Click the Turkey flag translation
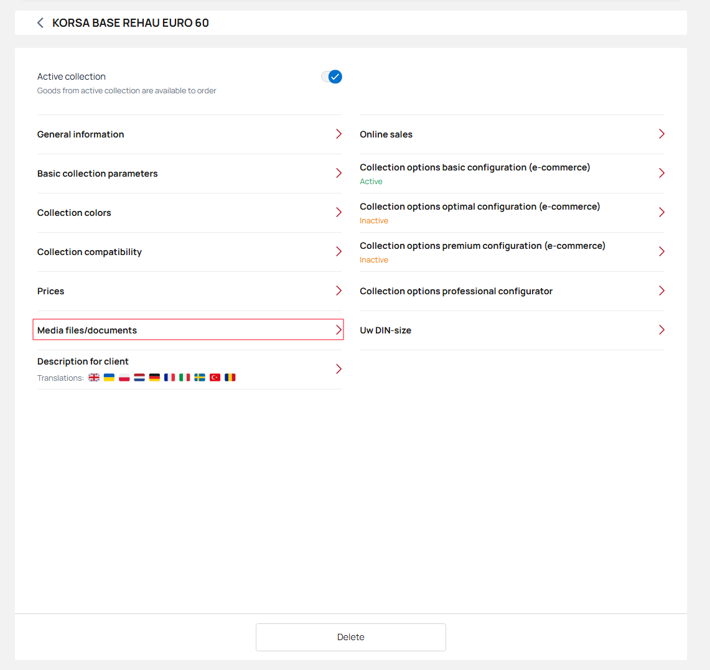 [215, 378]
